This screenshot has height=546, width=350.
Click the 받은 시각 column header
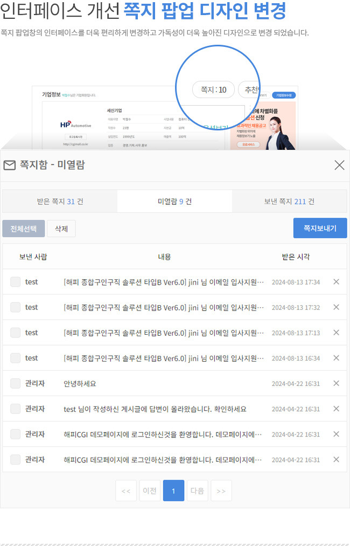[296, 257]
